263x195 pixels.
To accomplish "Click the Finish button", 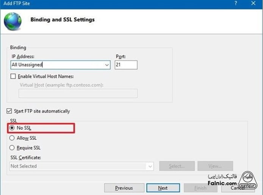I will tap(200, 188).
